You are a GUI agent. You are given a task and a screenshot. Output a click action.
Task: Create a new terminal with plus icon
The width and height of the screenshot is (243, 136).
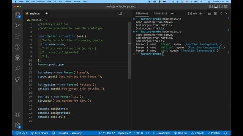pyautogui.click(x=200, y=14)
